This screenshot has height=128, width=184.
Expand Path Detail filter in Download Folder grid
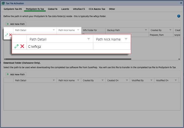pos(54,81)
